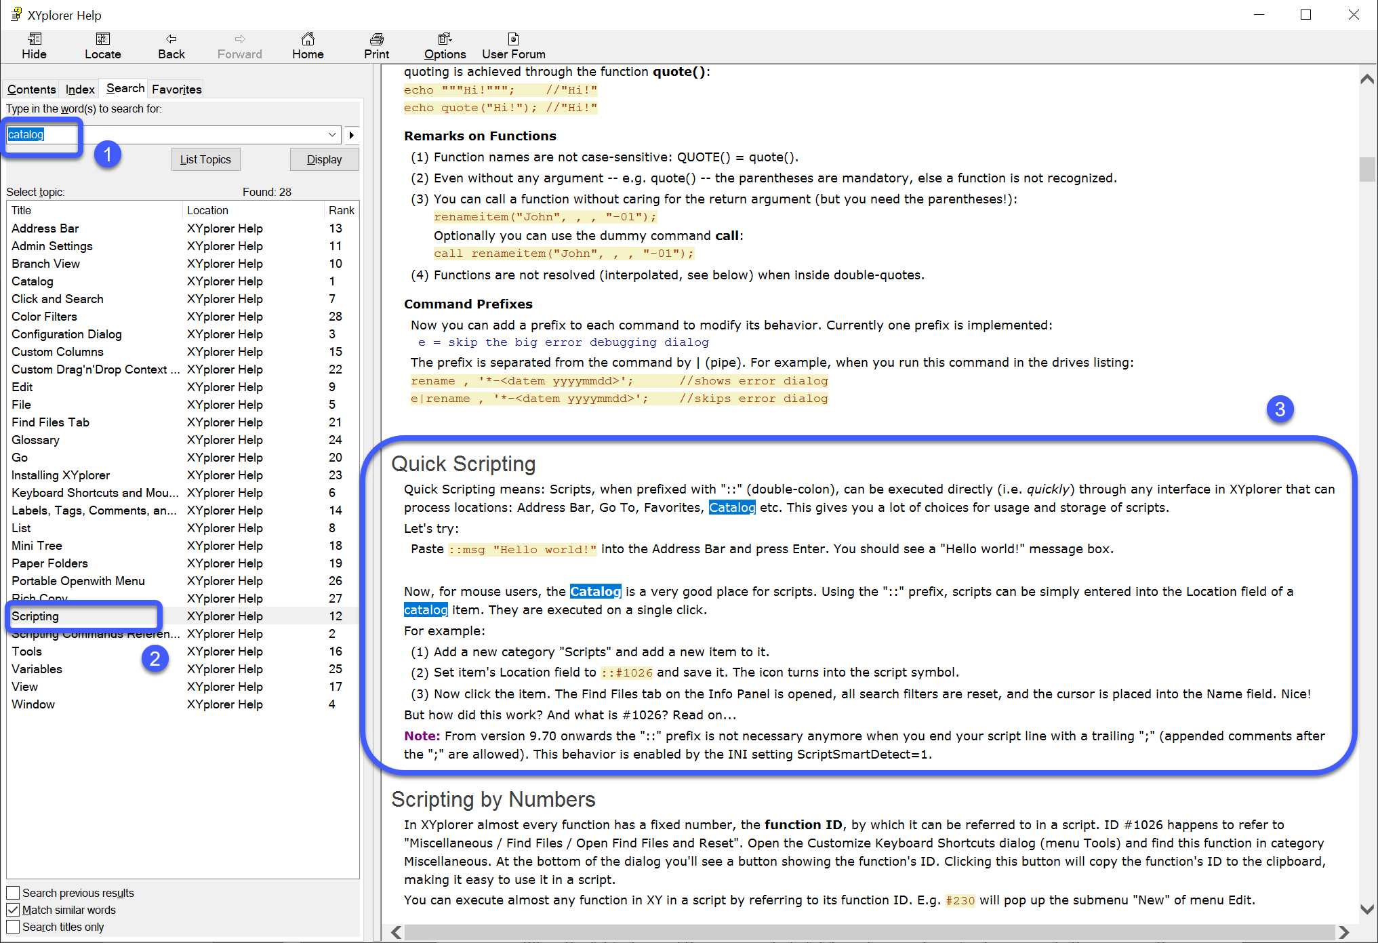Screen dimensions: 1378x943
Task: Select the Scripting topic row
Action: [x=183, y=616]
